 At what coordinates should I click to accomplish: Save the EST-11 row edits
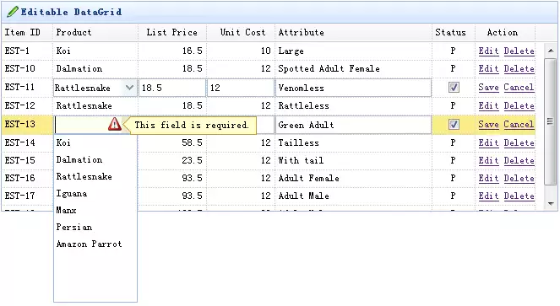pyautogui.click(x=488, y=88)
